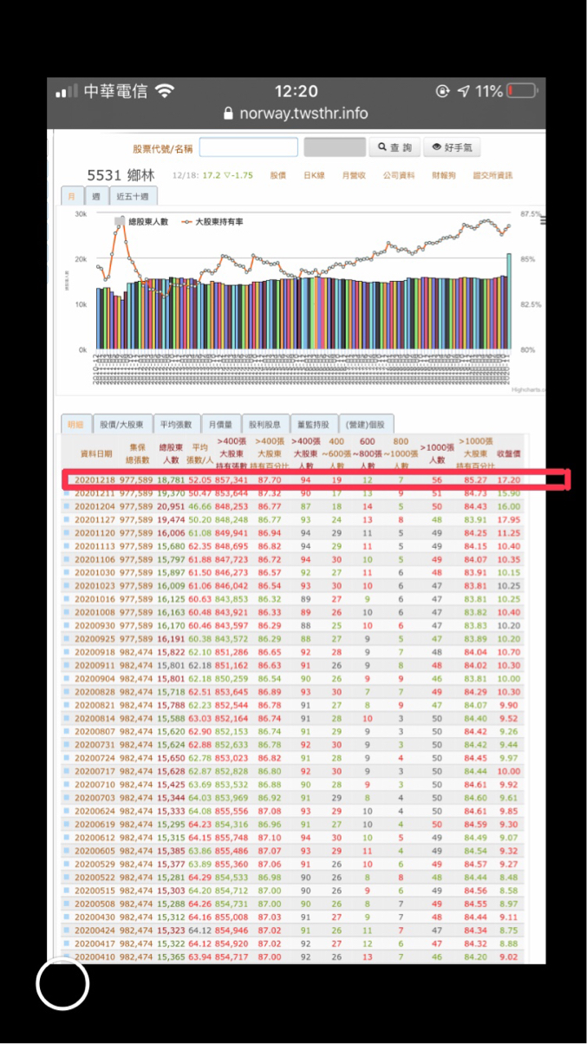The height and width of the screenshot is (1044, 587).
Task: Click blue square marker of row 20201204
Action: tap(67, 506)
